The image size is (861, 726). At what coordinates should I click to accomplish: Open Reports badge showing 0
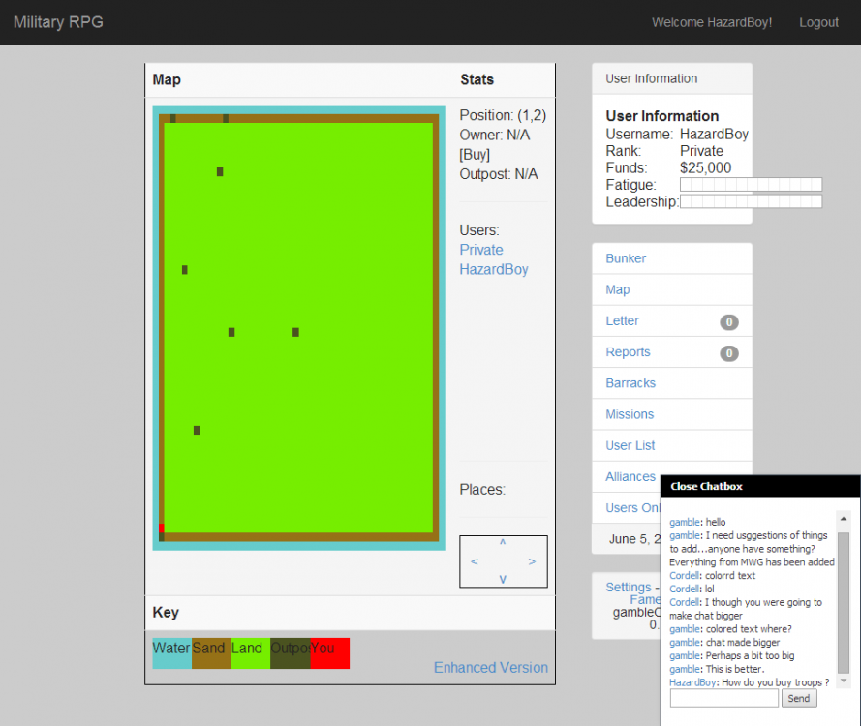tap(728, 353)
